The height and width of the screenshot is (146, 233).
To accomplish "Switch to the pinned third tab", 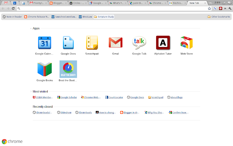I will click(x=23, y=3).
